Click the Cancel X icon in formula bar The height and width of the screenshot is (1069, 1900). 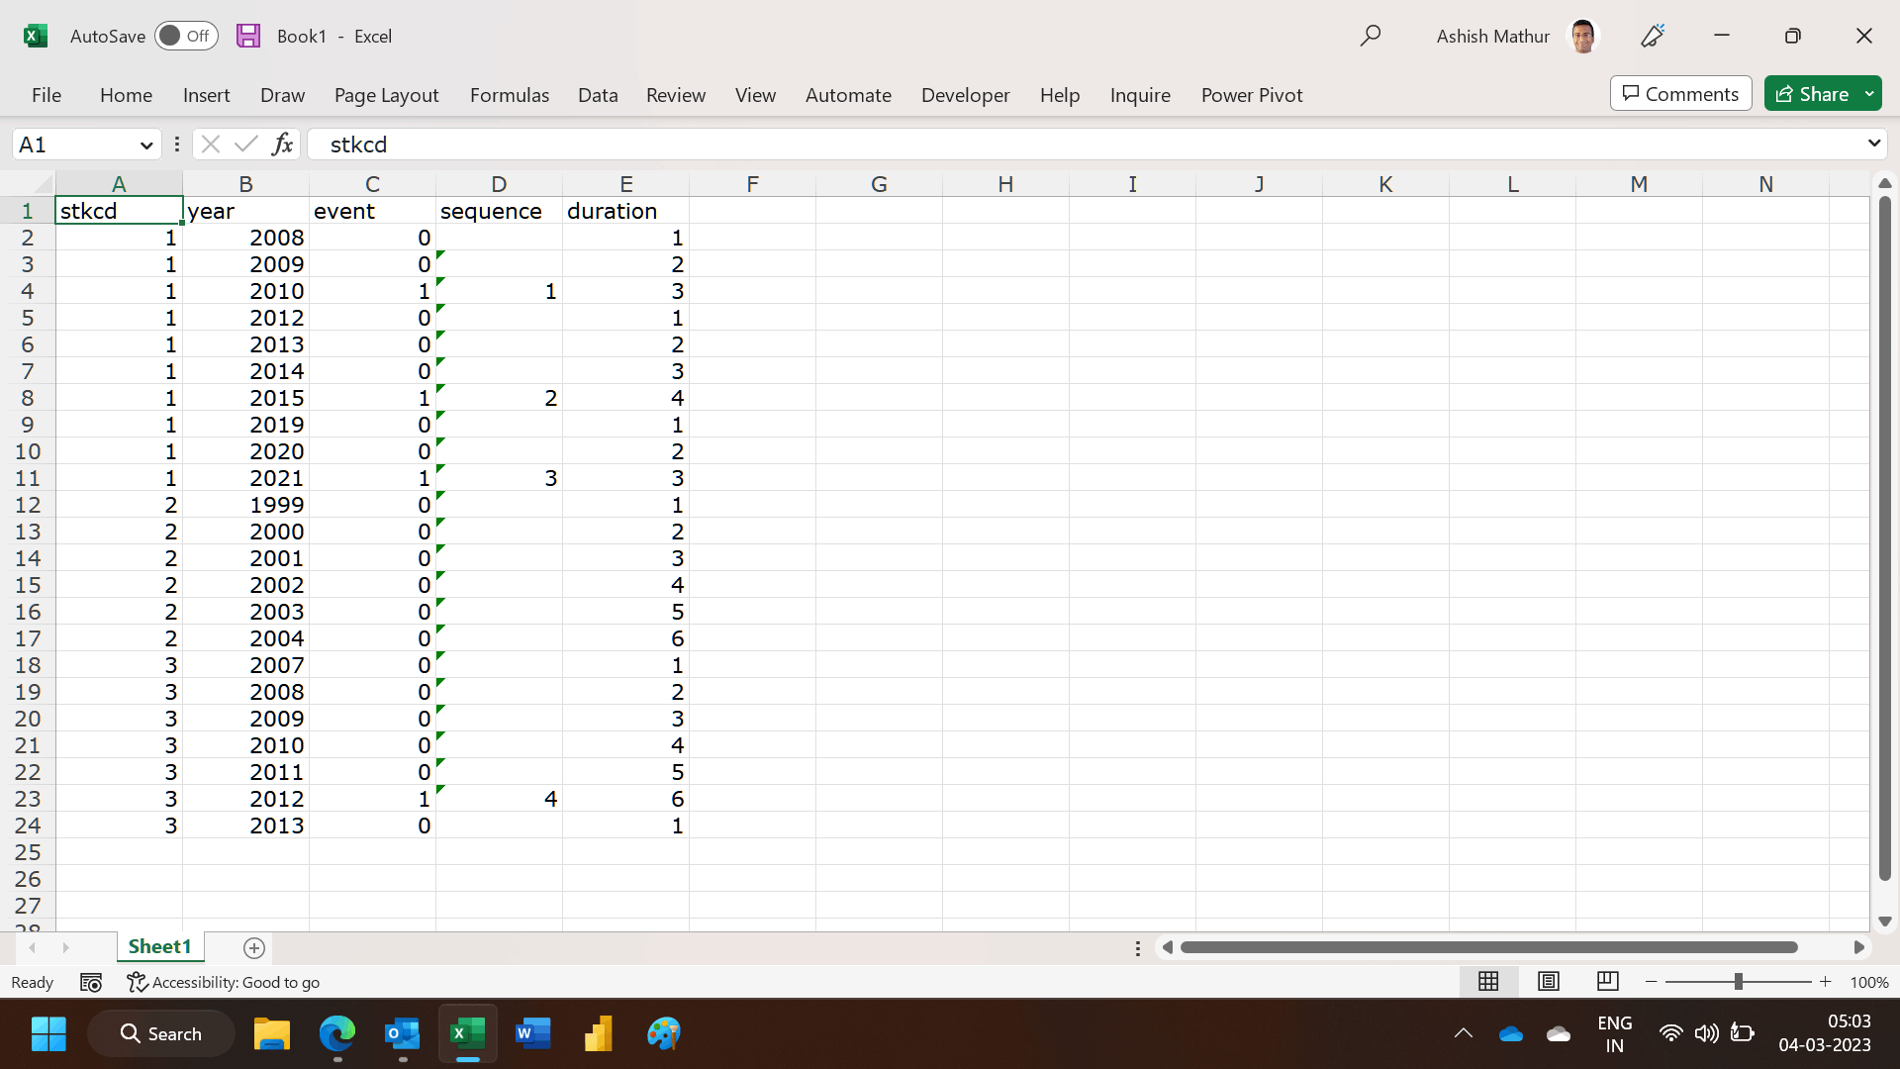(210, 145)
